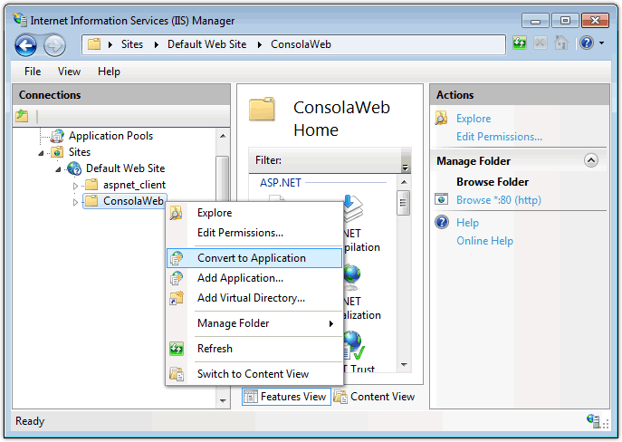
Task: Click the .NET Trust Levels feature icon
Action: [x=353, y=345]
